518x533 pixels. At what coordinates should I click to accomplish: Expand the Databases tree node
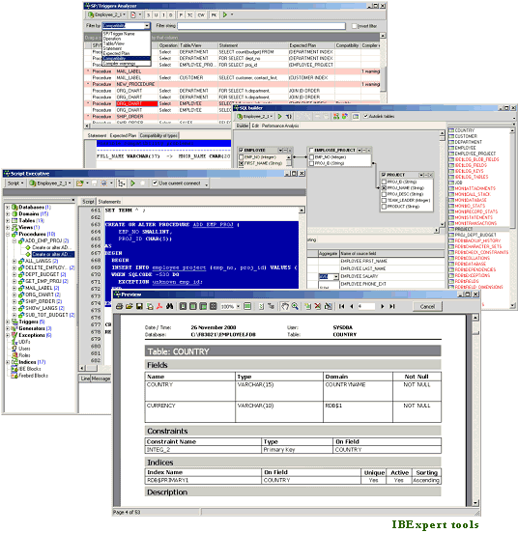tap(8, 208)
